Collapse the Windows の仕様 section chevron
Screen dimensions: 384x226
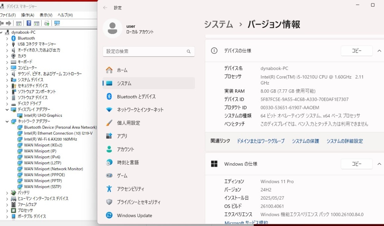tap(379, 164)
